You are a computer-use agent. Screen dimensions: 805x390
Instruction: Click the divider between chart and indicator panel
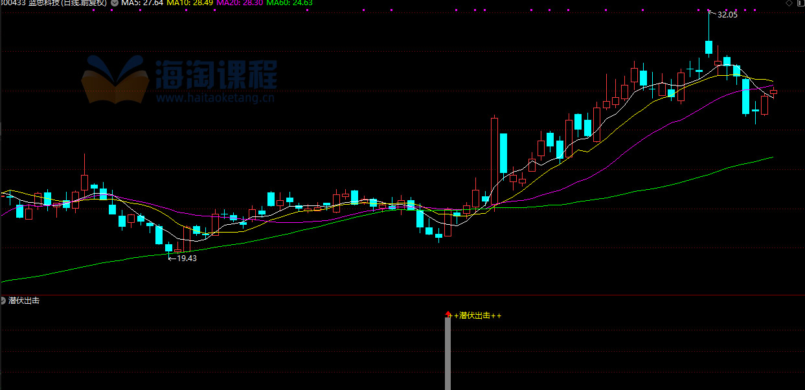tap(402, 295)
